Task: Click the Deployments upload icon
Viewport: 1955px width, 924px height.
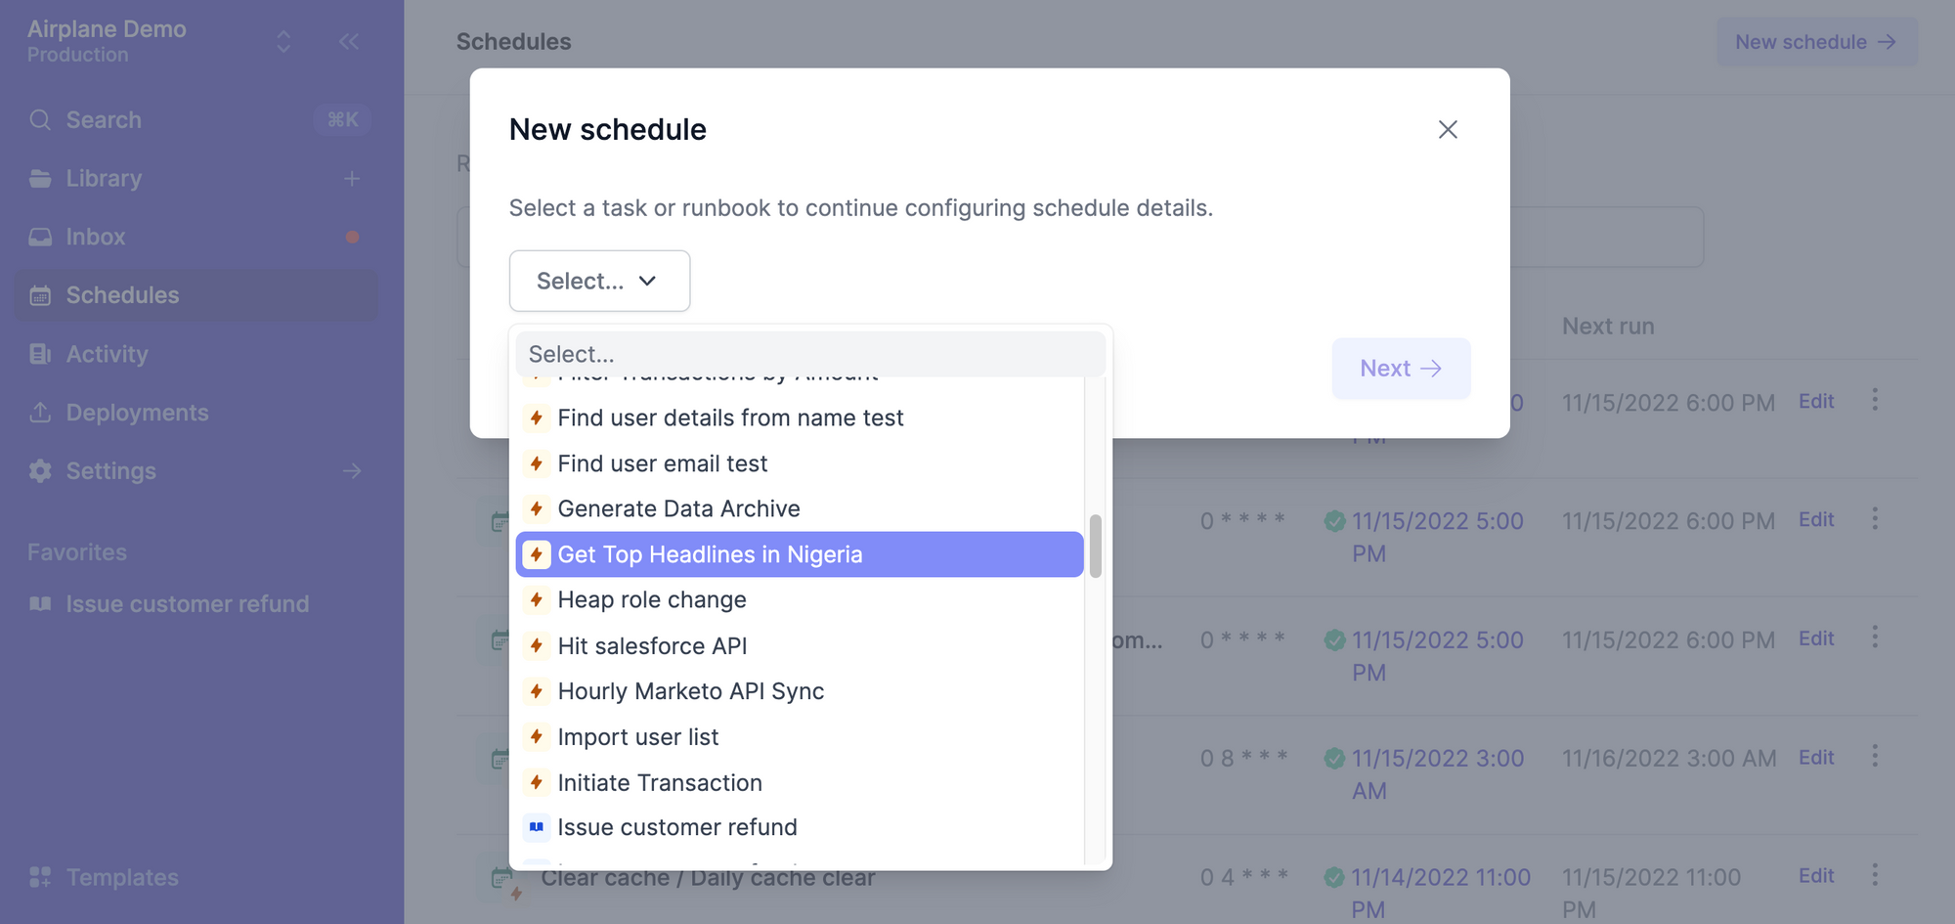Action: (40, 413)
